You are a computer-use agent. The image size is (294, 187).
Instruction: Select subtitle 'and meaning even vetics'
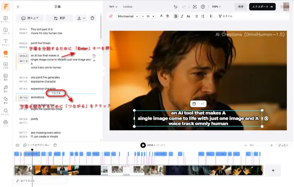pos(46,133)
